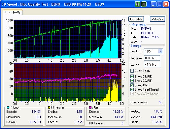Click the Początek start button

pos(136,19)
